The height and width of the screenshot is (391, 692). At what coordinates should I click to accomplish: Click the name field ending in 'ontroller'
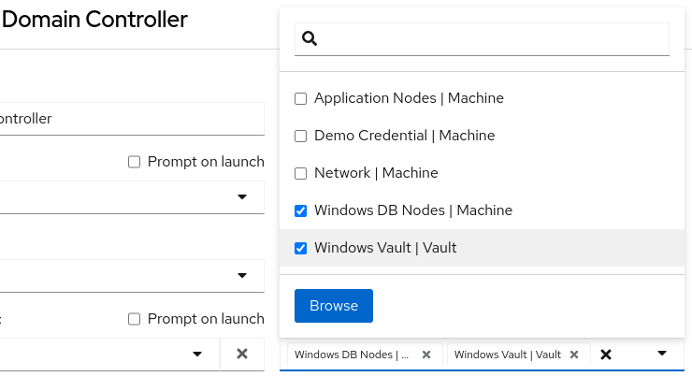click(132, 119)
